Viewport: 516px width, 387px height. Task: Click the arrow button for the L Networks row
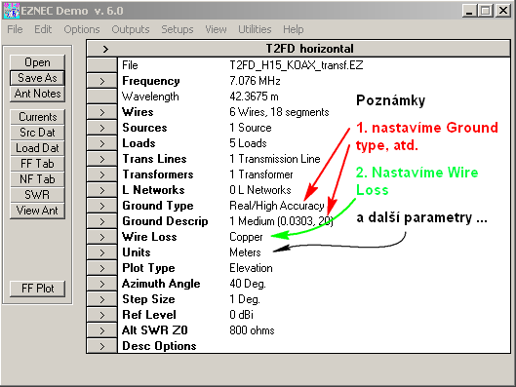tap(102, 190)
